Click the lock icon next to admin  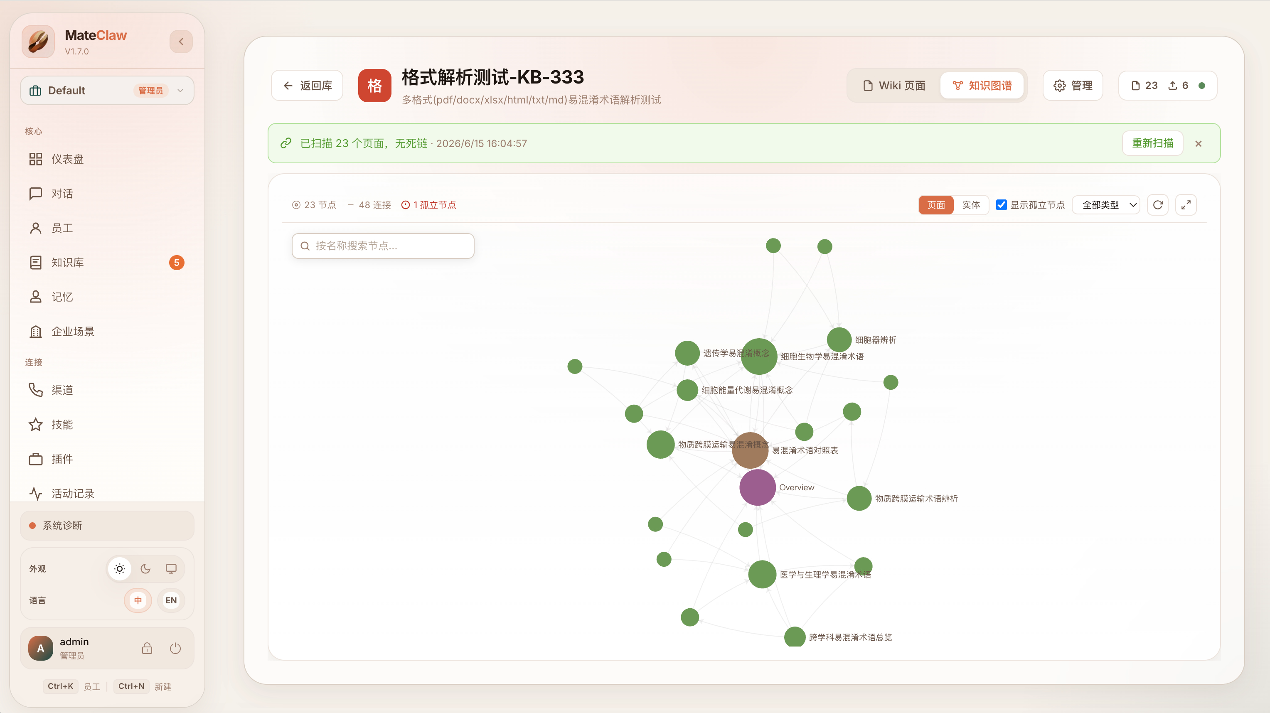click(x=147, y=648)
